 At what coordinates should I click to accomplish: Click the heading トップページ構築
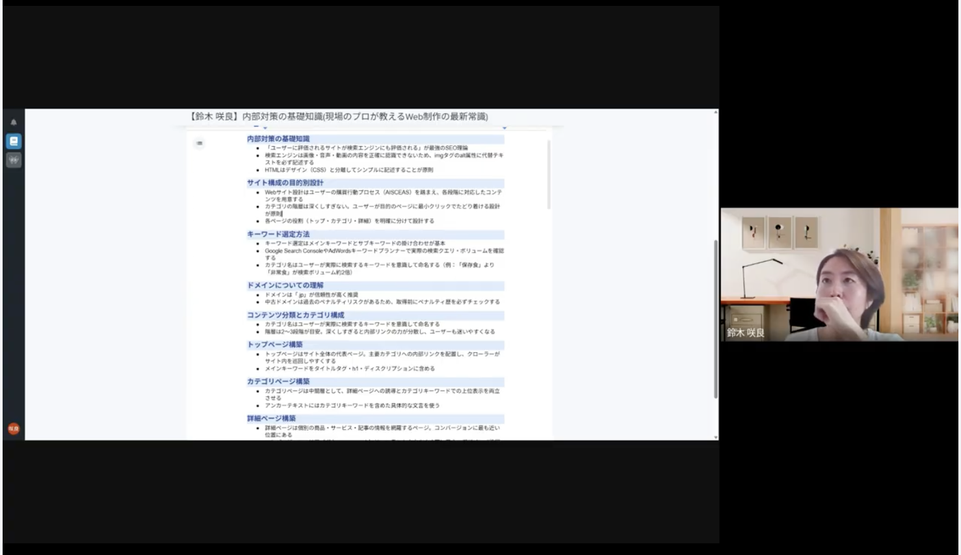(274, 344)
